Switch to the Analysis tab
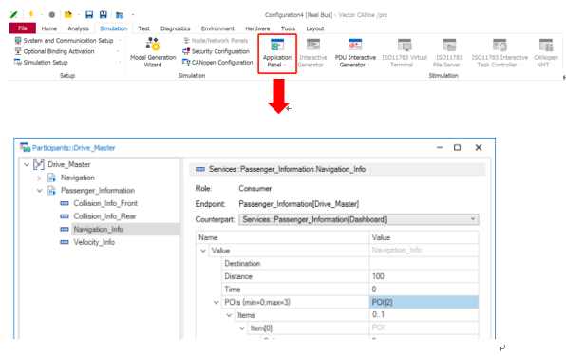The image size is (566, 356). pos(78,28)
